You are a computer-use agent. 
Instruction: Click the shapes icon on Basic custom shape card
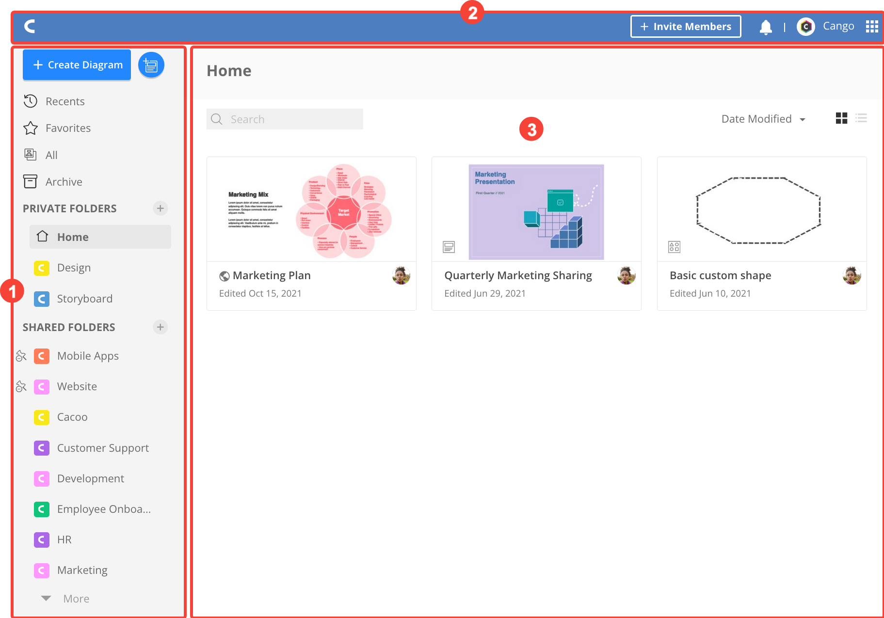(x=674, y=246)
